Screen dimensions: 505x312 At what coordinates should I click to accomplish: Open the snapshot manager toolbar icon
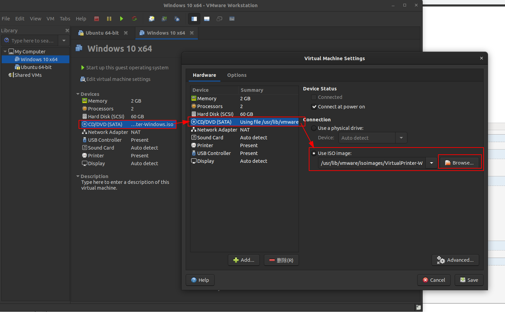click(177, 19)
